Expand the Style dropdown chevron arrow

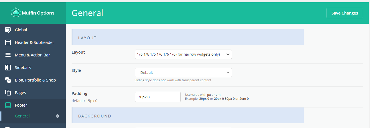(x=228, y=73)
